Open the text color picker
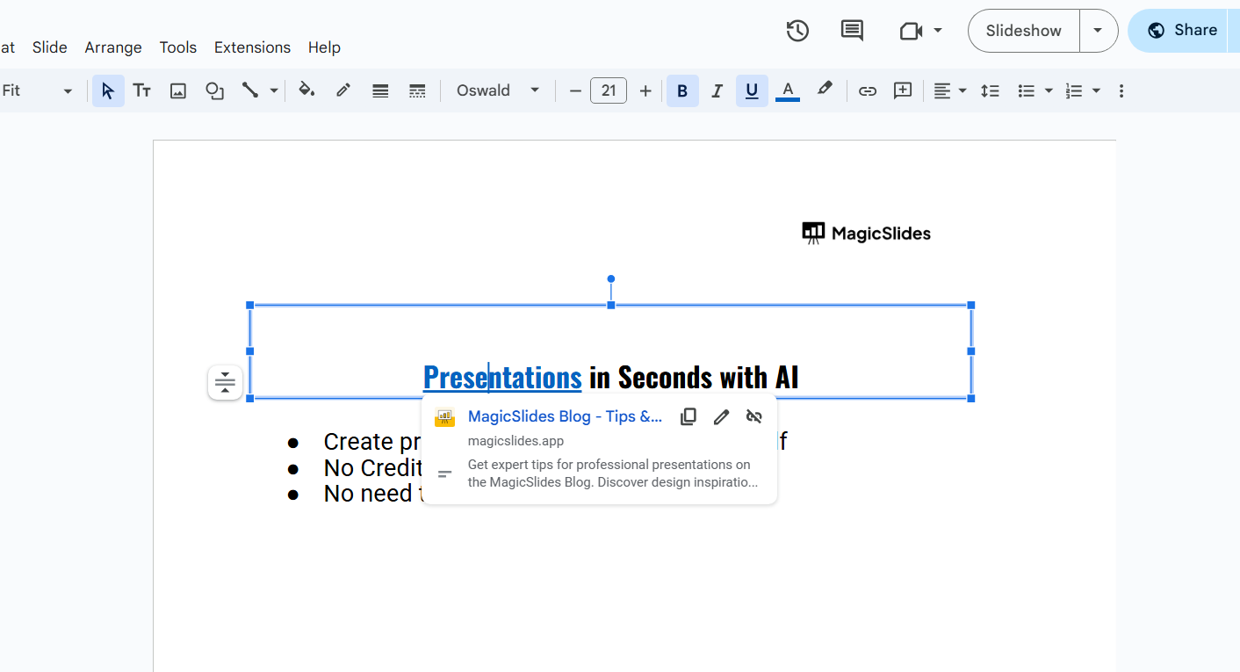Screen dimensions: 1240x672 pyautogui.click(x=788, y=90)
